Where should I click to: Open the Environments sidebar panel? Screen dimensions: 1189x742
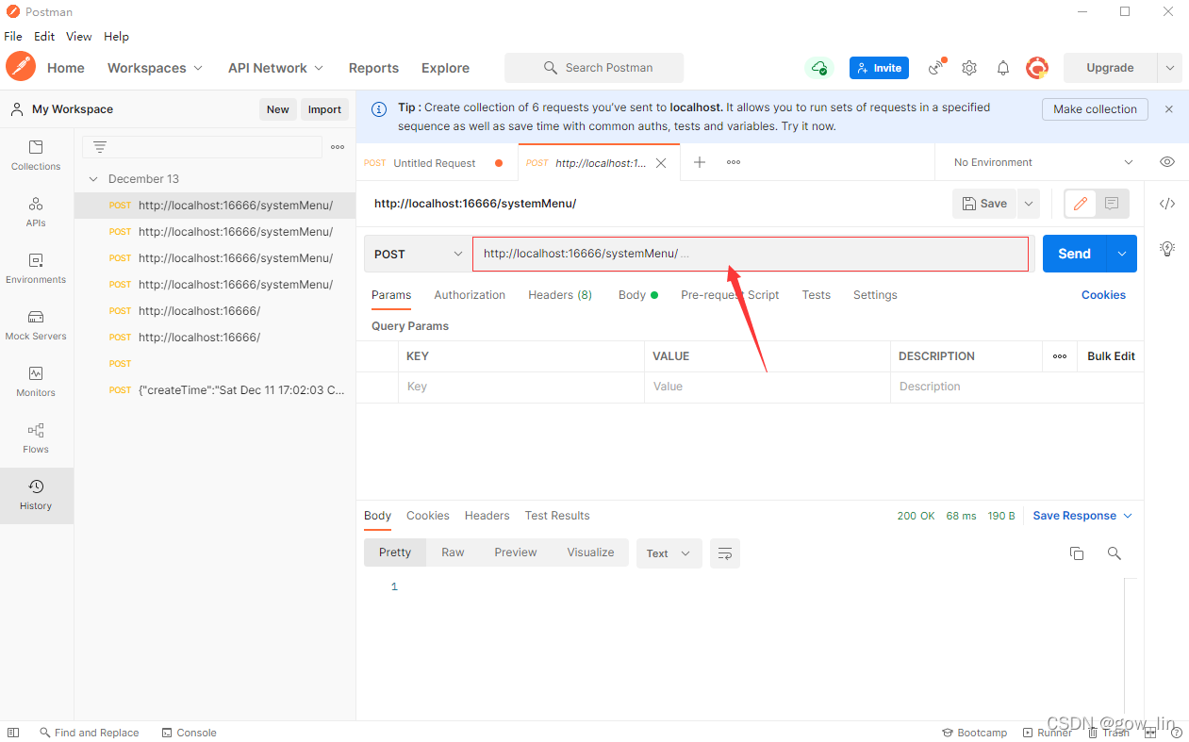[x=36, y=269]
